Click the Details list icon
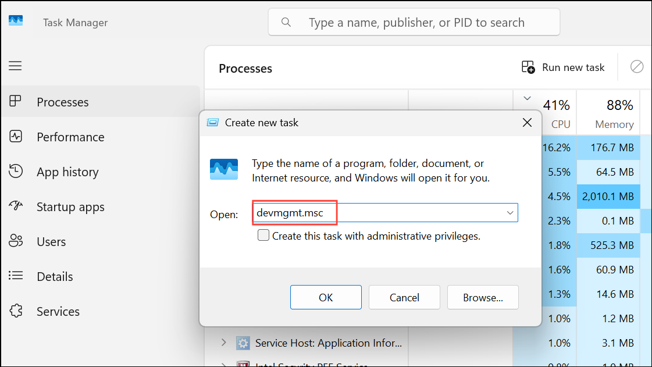The image size is (652, 367). [16, 276]
